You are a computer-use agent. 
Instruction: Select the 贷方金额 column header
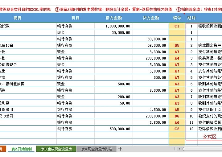pos(151,18)
